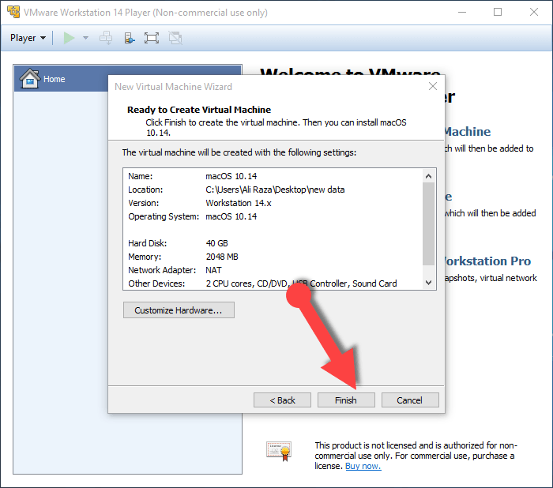This screenshot has width=553, height=488.
Task: Expand the power options dropdown arrow
Action: tap(85, 38)
